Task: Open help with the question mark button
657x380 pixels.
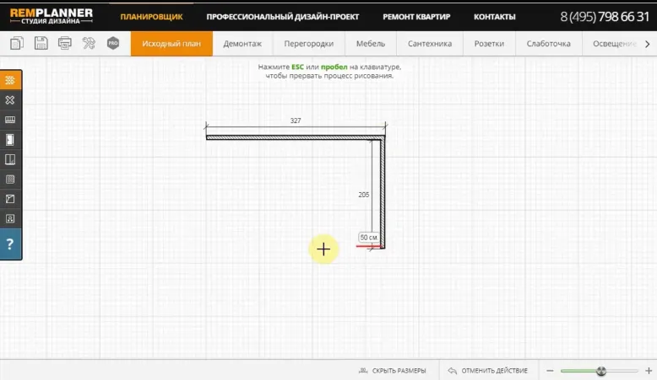Action: coord(10,244)
